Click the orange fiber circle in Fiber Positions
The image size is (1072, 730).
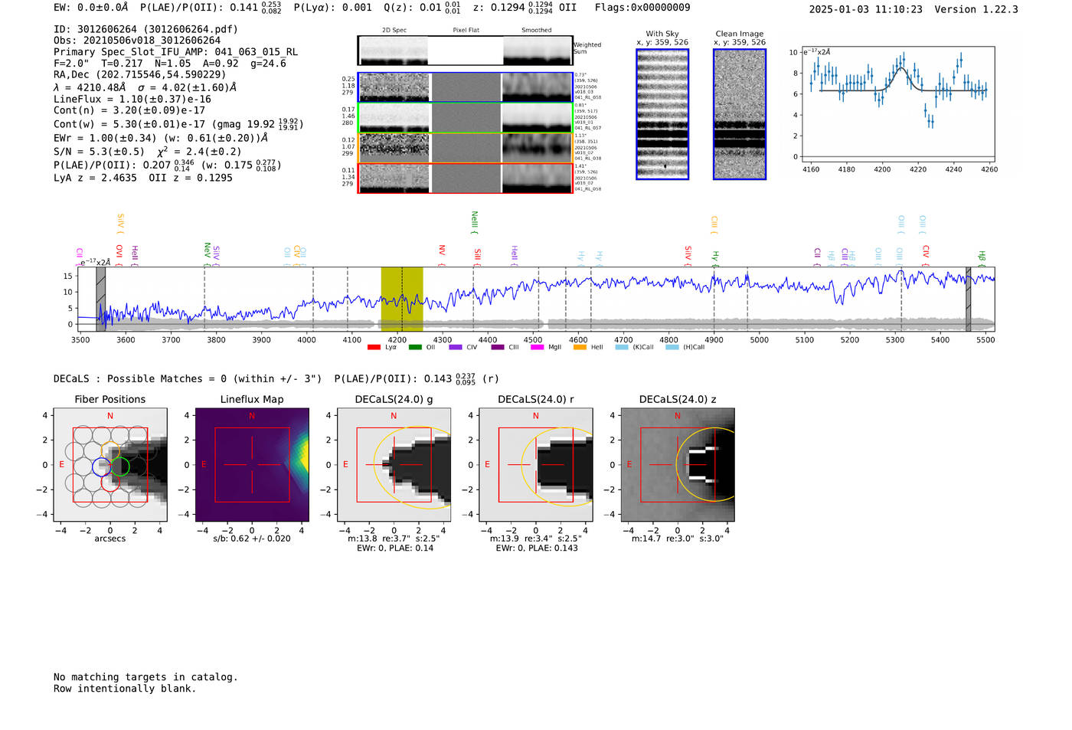tap(110, 450)
